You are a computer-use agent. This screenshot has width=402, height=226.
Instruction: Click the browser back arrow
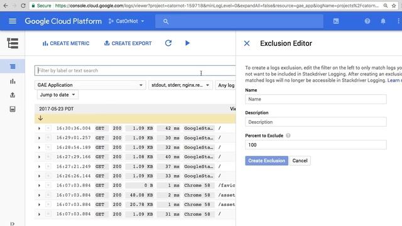click(x=6, y=6)
